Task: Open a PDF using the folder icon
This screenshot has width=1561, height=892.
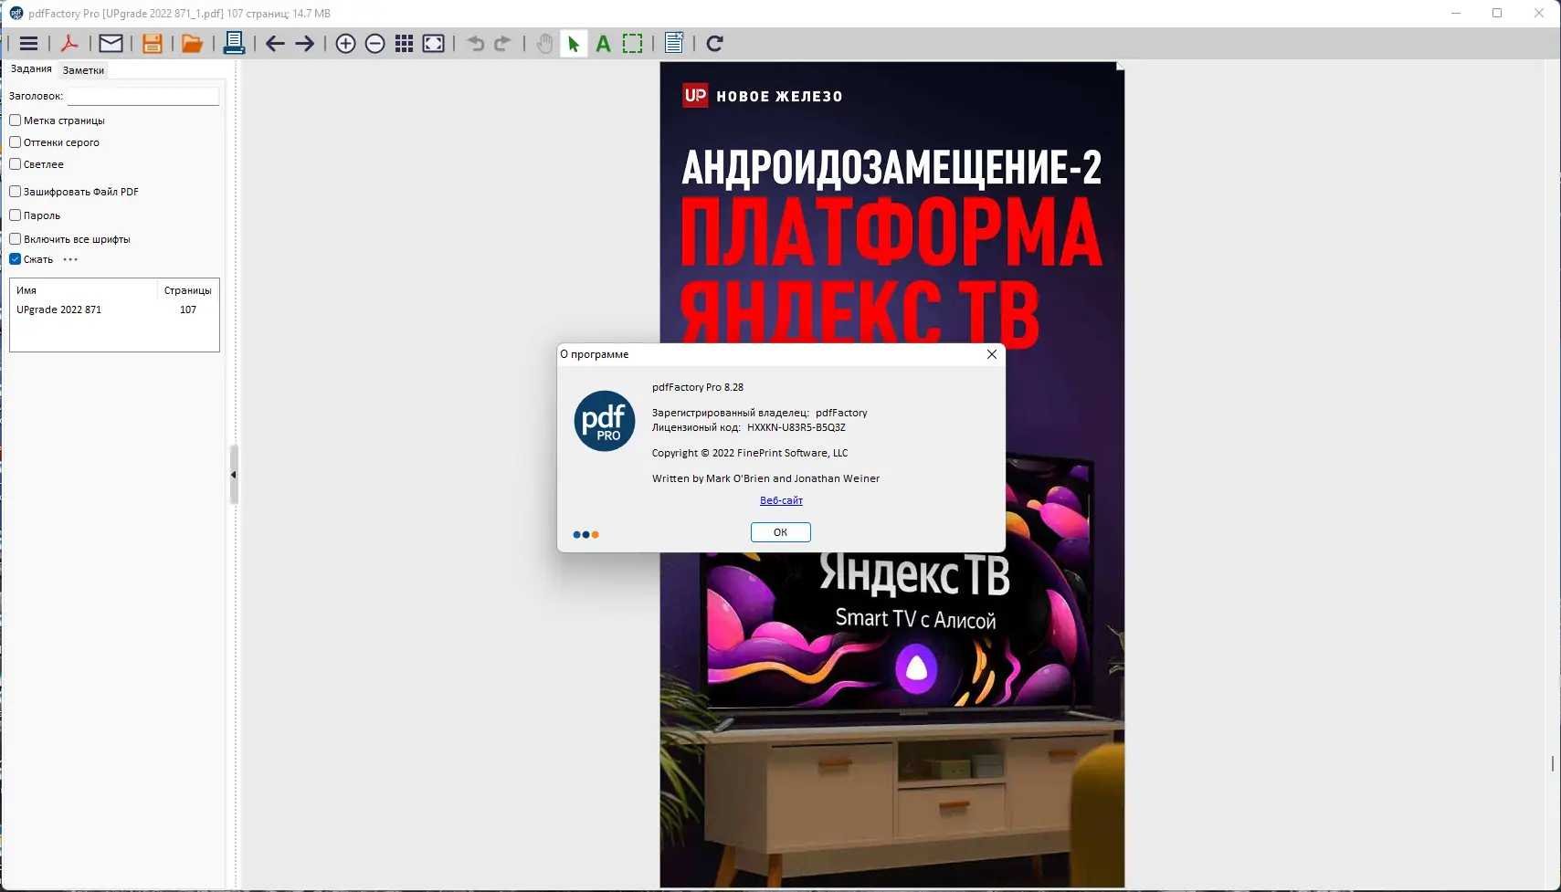Action: [x=193, y=43]
